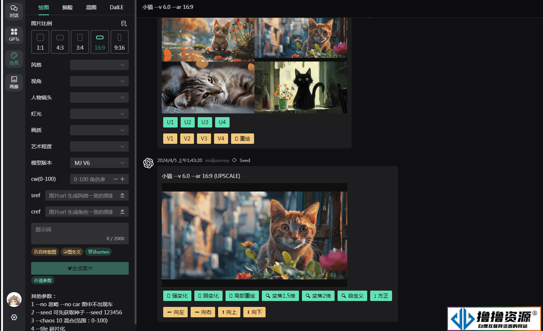Open the 对话 chat sidebar icon
Viewport: 543px width, 331px height.
14,11
